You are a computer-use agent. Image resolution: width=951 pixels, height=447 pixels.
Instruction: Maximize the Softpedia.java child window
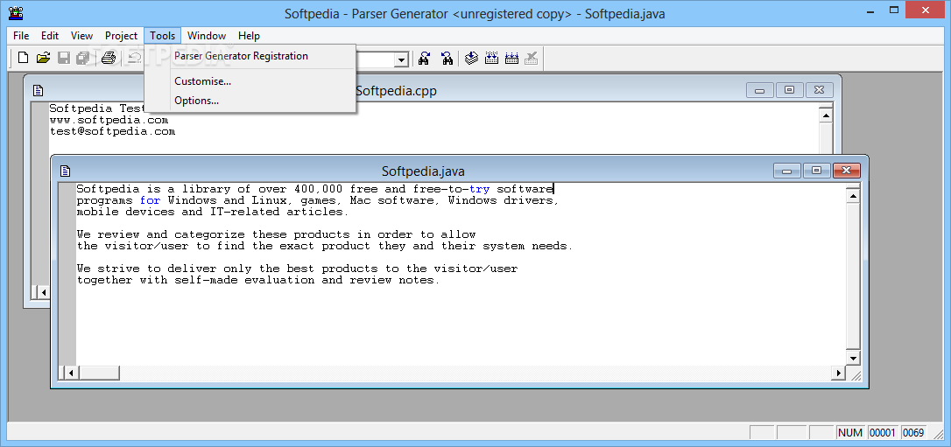click(816, 171)
